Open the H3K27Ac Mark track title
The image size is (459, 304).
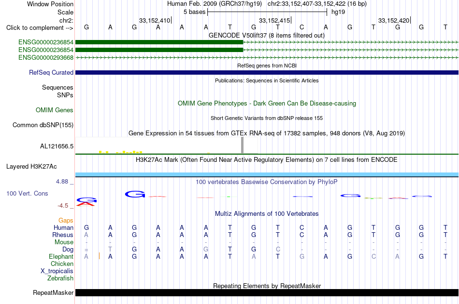(267, 160)
